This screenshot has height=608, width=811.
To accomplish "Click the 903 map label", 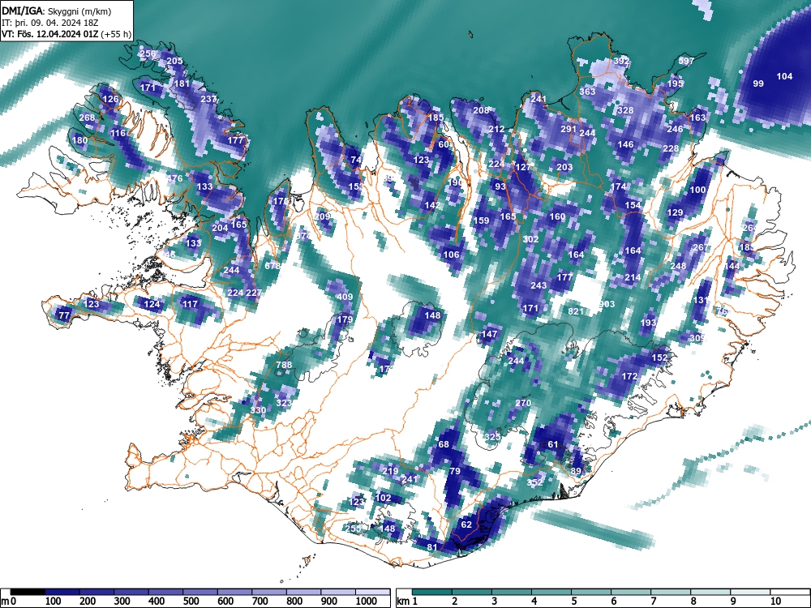I will 607,304.
